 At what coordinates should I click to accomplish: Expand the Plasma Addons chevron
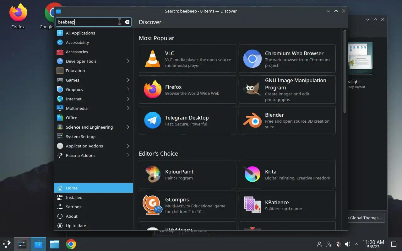128,155
